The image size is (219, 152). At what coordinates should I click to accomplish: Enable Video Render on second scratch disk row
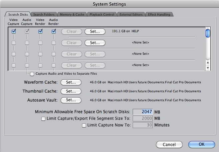click(40, 43)
